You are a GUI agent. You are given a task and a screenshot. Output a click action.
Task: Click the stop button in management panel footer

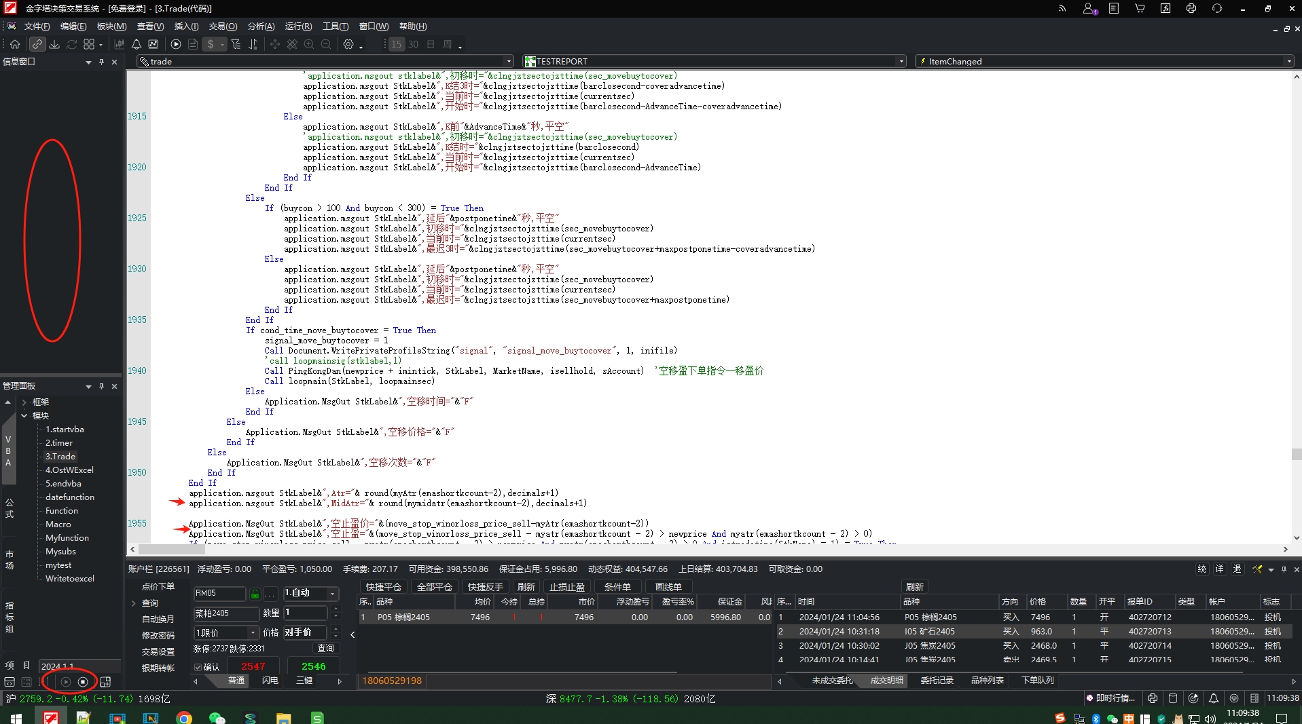point(83,682)
